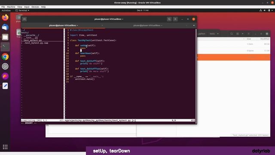Select ../ in the vim file tree

tap(23, 30)
